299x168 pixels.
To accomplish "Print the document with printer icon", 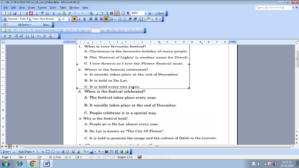I will [26, 13].
